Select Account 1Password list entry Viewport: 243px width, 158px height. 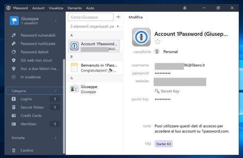click(94, 46)
